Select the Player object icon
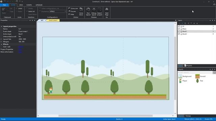The height and width of the screenshot is (121, 216). [180, 81]
